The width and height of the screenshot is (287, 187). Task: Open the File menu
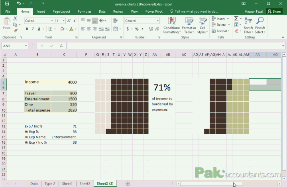coord(8,12)
